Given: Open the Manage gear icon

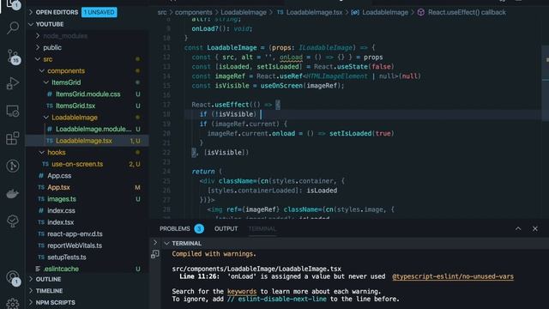Looking at the screenshot, I should [13, 304].
